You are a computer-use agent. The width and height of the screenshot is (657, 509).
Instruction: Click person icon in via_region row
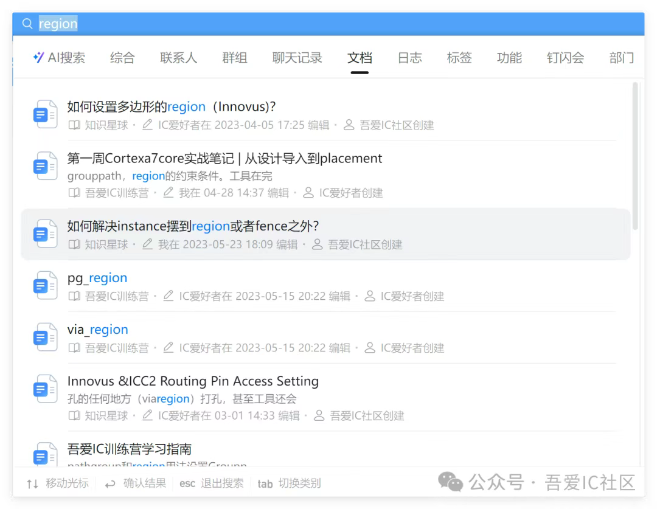370,348
